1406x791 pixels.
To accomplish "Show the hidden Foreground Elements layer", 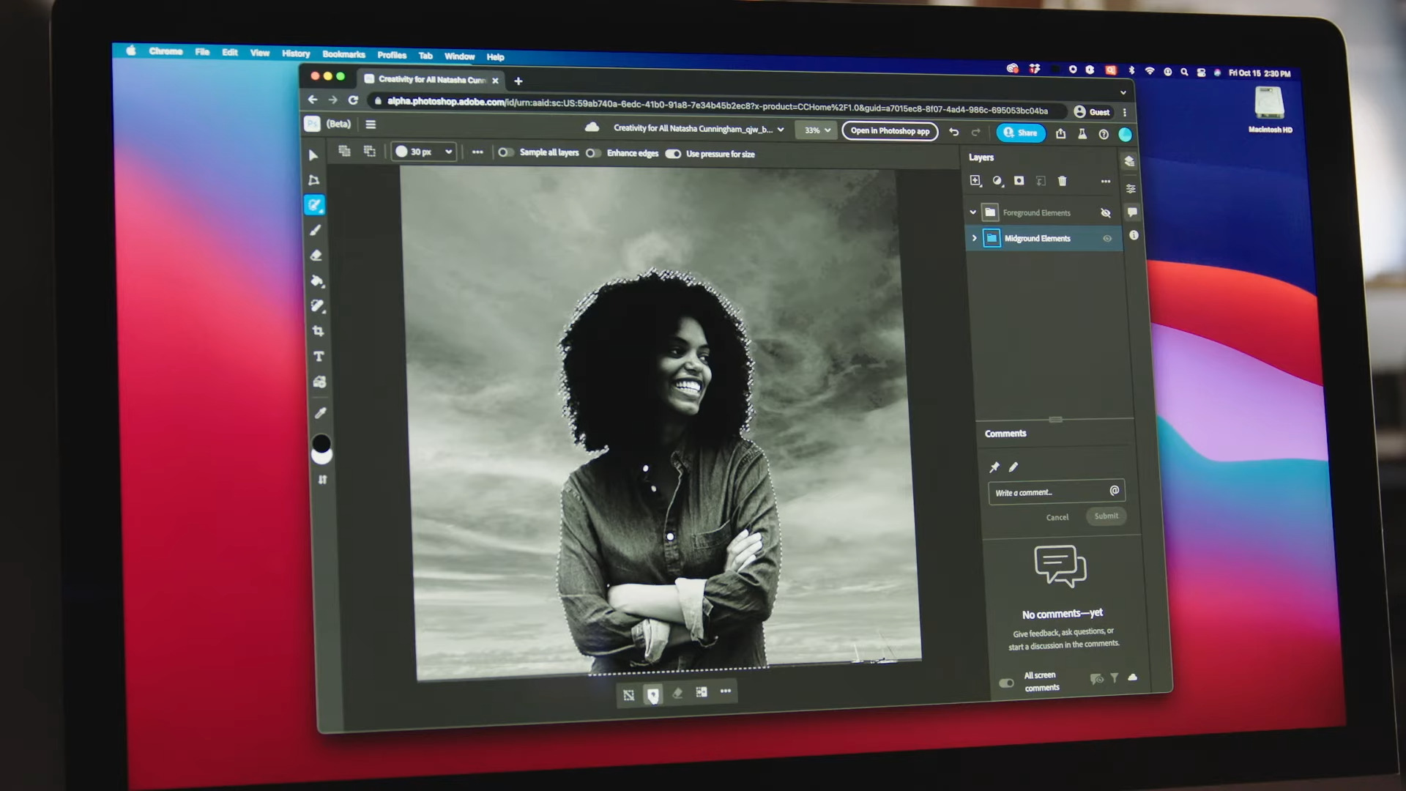I will click(x=1106, y=213).
